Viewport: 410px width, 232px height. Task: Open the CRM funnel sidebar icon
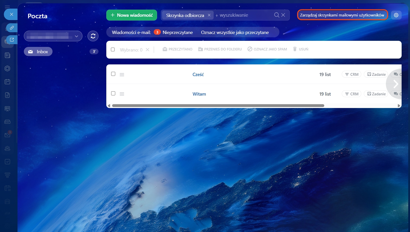pyautogui.click(x=7, y=175)
